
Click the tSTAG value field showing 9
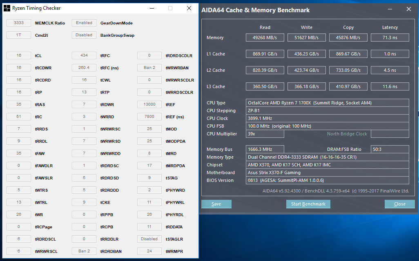click(149, 178)
